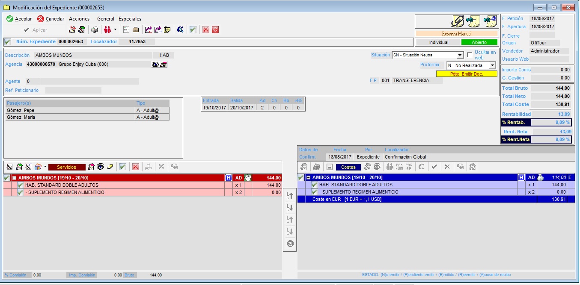Click the red passengers icon in the toolbar
This screenshot has width=580, height=285.
coord(107,30)
